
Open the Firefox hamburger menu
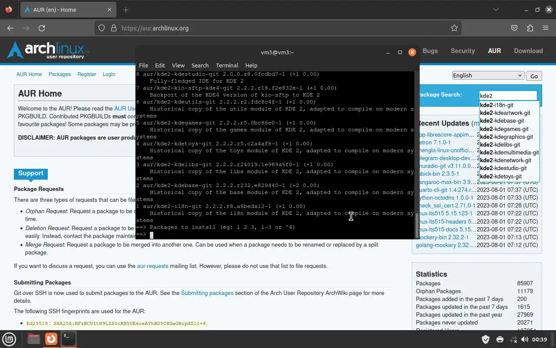546,28
